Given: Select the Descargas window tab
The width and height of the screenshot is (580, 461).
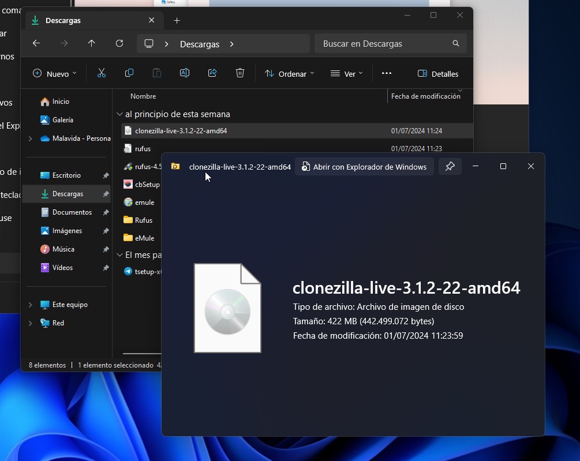Looking at the screenshot, I should click(95, 20).
